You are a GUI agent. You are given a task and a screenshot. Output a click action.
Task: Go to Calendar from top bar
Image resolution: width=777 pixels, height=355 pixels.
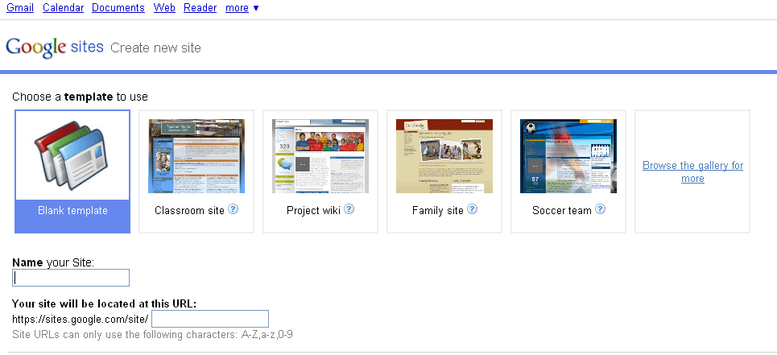click(x=63, y=8)
